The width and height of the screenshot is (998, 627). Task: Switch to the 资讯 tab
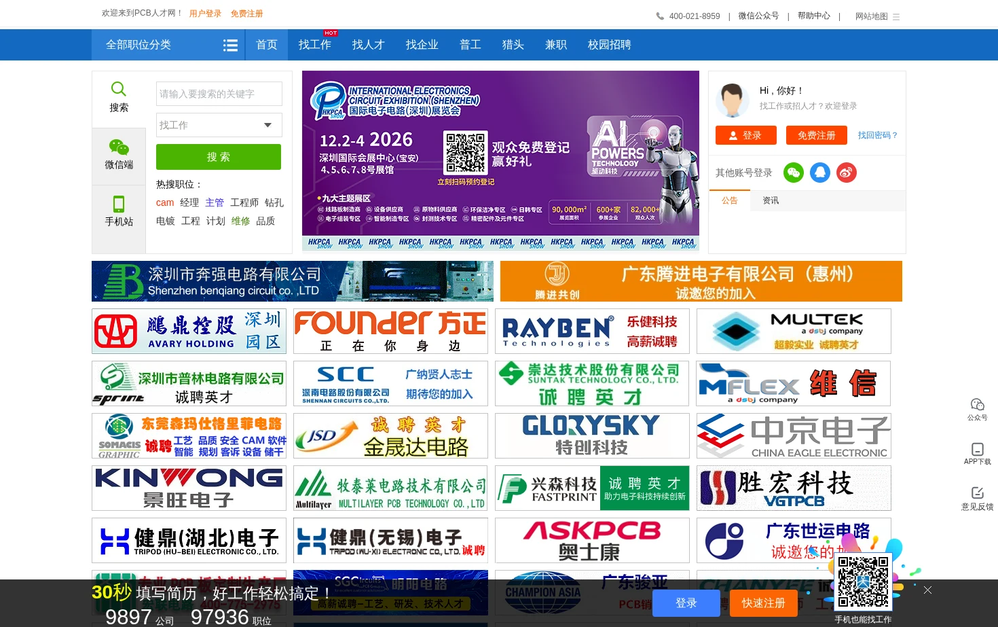point(771,200)
